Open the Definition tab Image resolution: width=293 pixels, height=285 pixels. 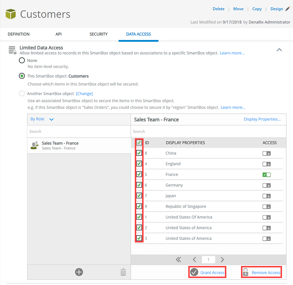19,34
